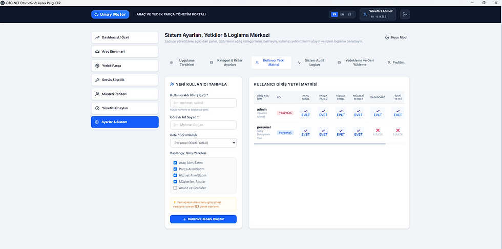
Task: Click the gear icon beside Ayarlar & Sistem
Action: point(97,122)
